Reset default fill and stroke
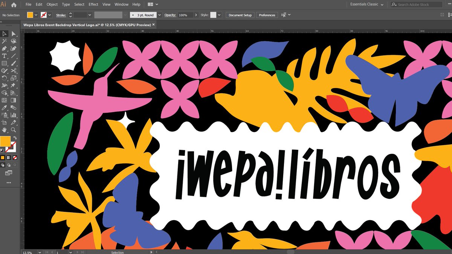 point(2,150)
